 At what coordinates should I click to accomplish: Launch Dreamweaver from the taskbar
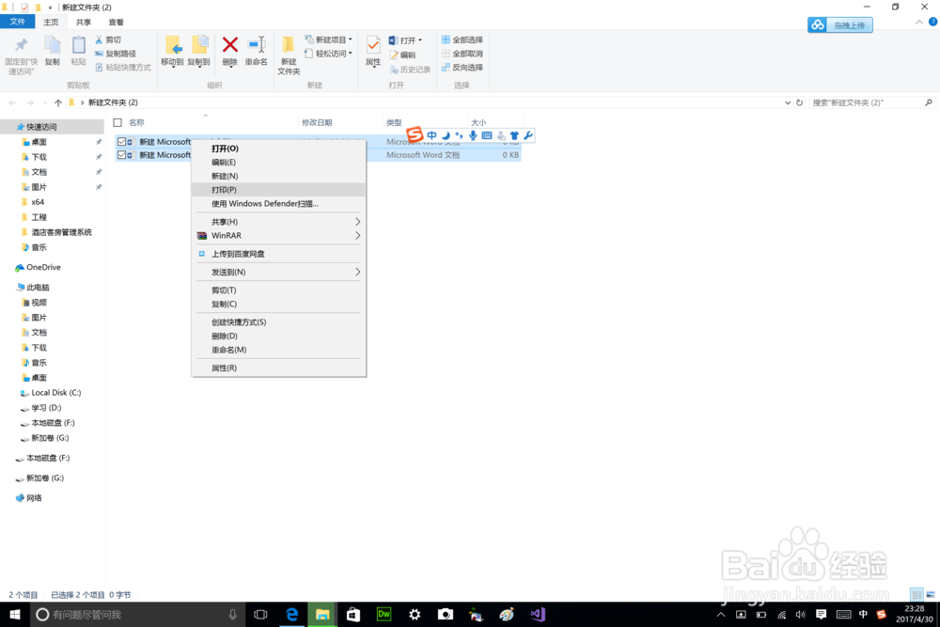pos(384,614)
